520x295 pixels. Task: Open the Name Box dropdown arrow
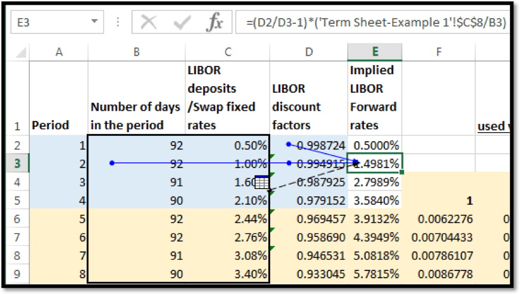(x=94, y=22)
